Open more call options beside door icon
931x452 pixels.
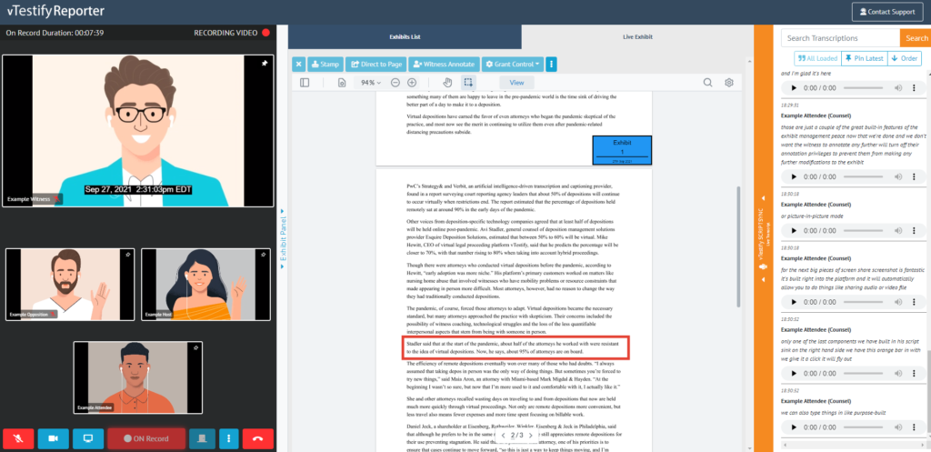point(228,439)
